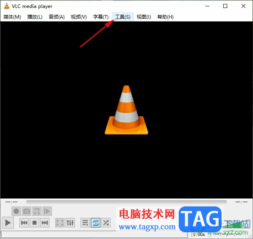
Task: Advance frame by frame
Action: tap(47, 211)
